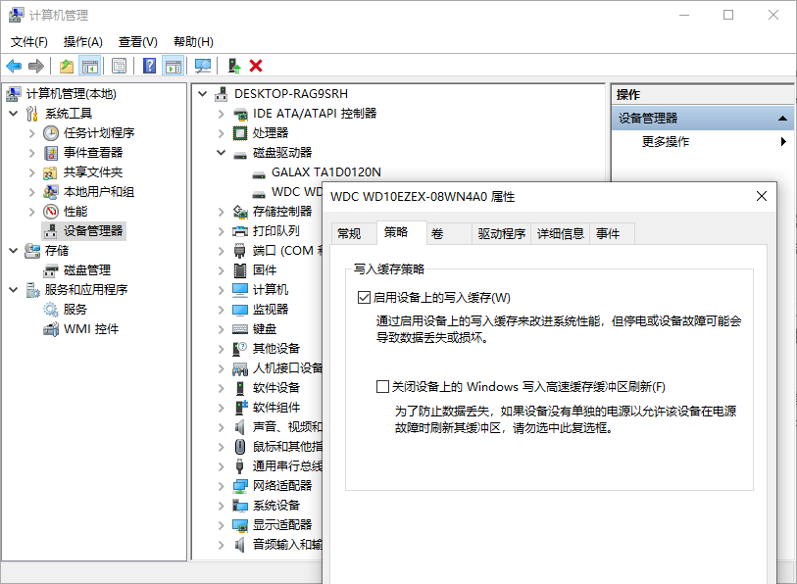Click the 固件 device category icon
The height and width of the screenshot is (584, 797).
(240, 269)
